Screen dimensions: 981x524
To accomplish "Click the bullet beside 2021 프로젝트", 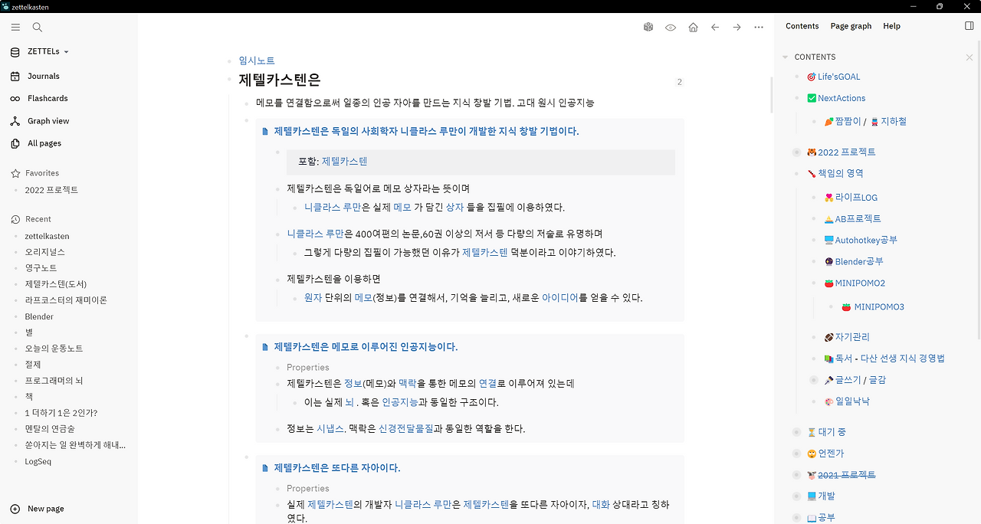I will (796, 475).
